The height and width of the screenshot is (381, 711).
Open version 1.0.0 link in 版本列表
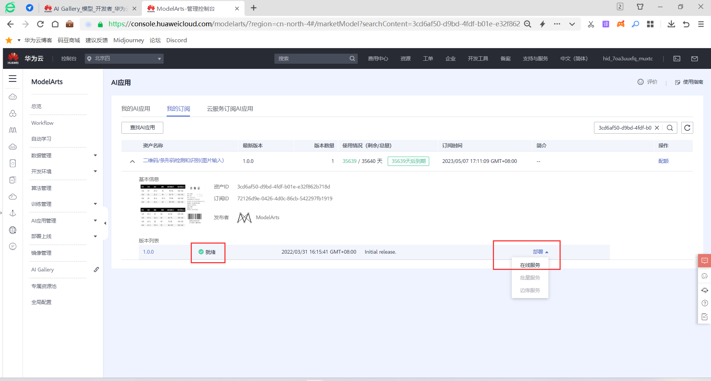[148, 252]
